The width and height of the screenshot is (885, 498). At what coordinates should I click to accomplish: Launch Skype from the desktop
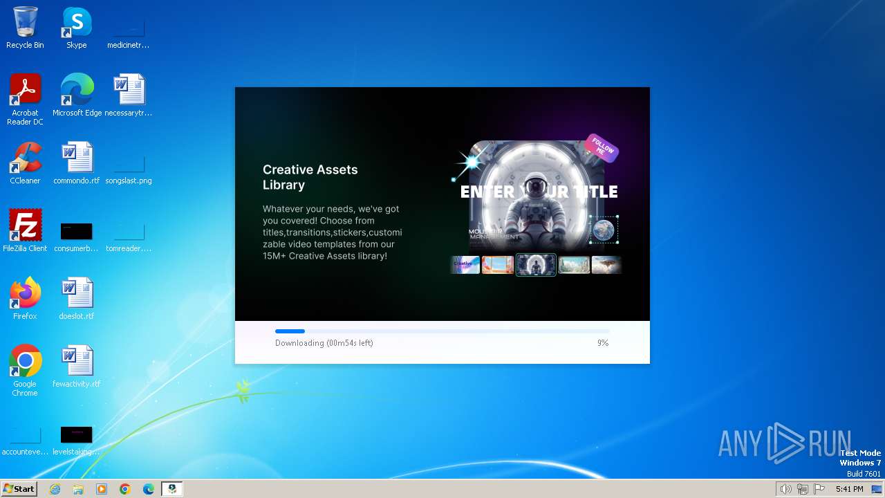(77, 28)
